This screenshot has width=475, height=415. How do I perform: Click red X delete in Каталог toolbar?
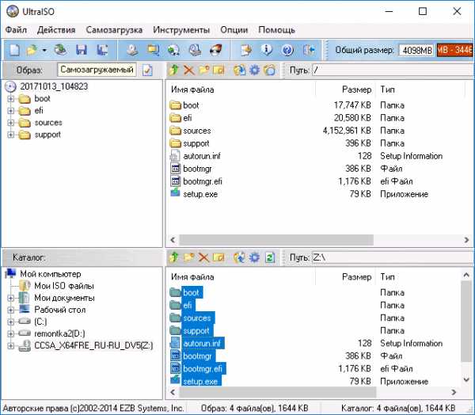coord(203,257)
